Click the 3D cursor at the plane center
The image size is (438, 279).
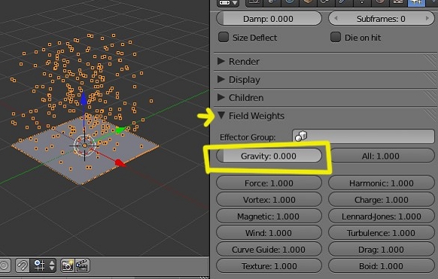coord(84,146)
